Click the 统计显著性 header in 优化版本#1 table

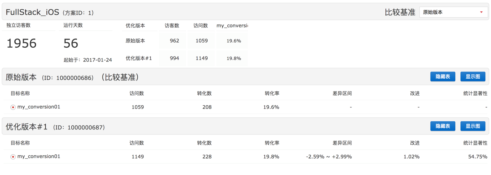[475, 143]
